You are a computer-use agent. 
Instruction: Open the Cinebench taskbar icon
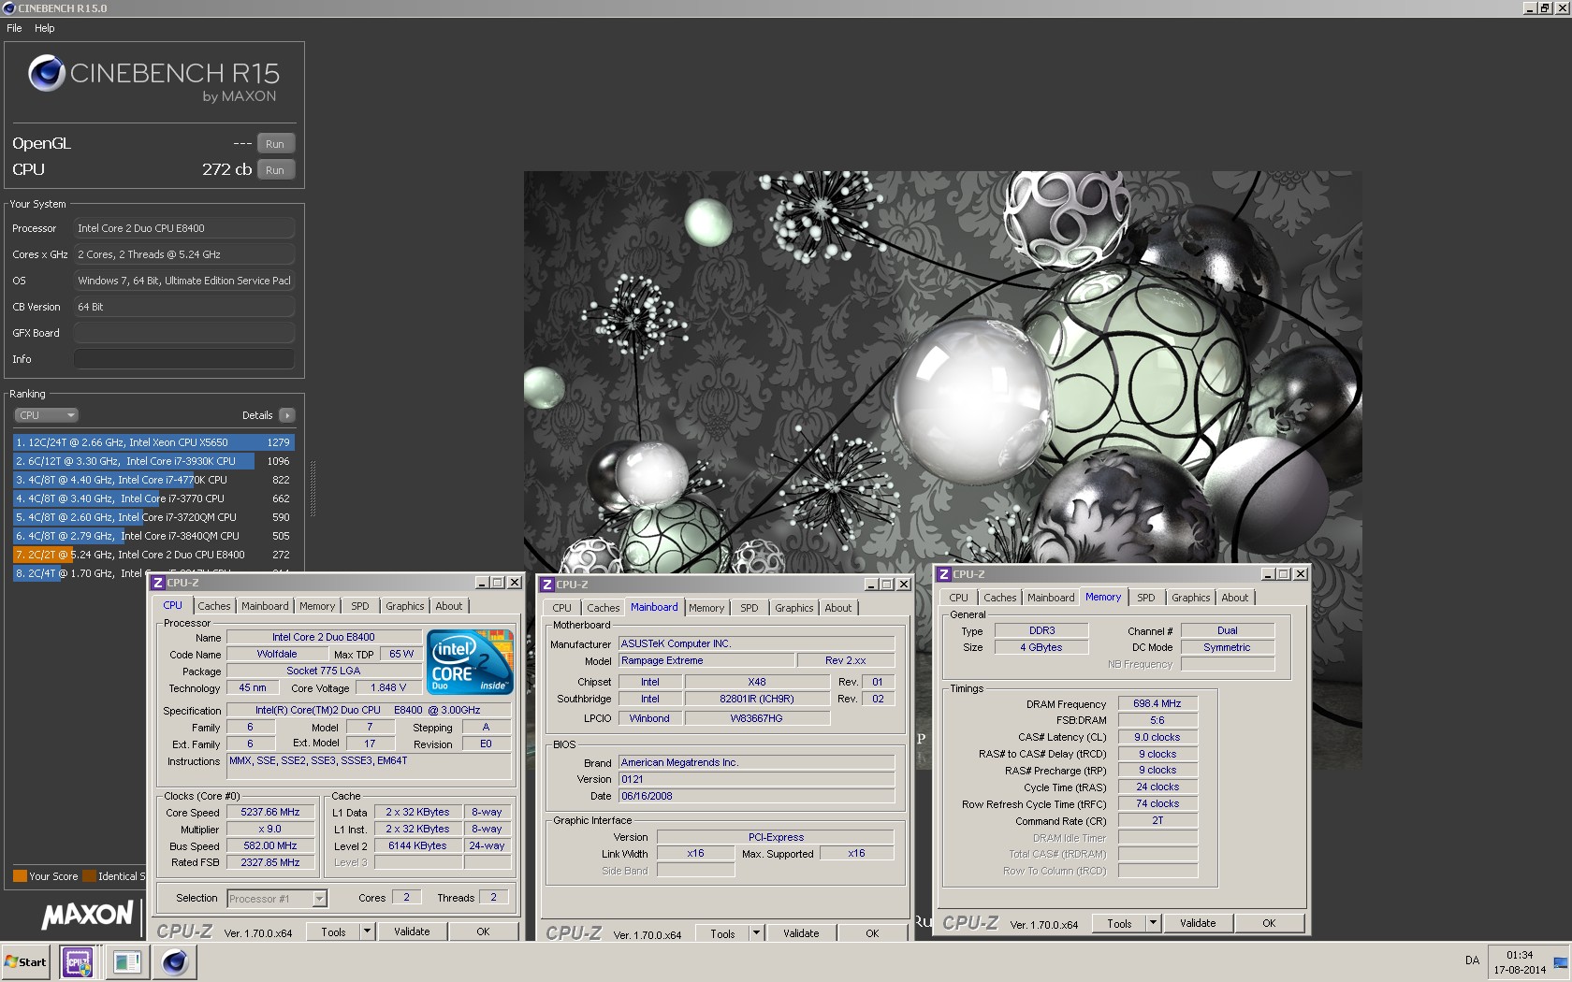[175, 961]
